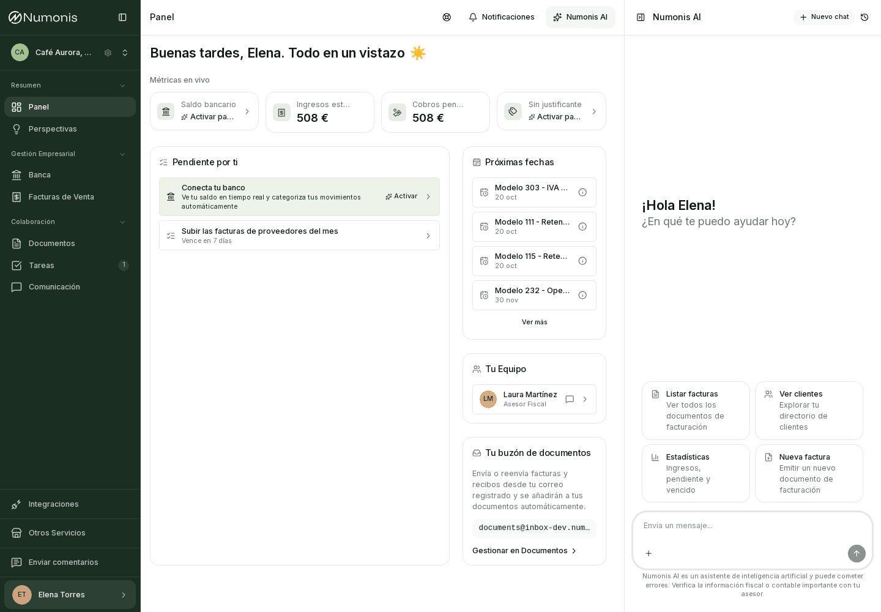Open the Café Aurora company switcher
This screenshot has height=612, width=881.
[x=125, y=53]
